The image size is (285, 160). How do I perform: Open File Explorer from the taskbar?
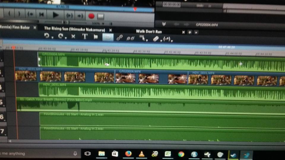(x=102, y=154)
